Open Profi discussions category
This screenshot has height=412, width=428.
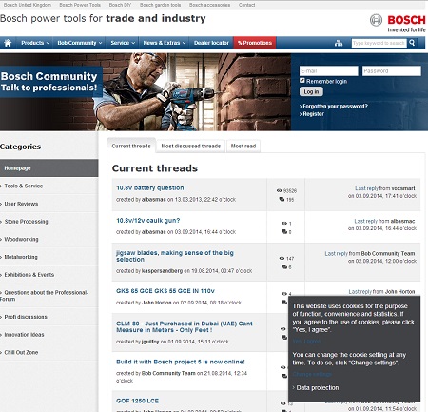26,317
